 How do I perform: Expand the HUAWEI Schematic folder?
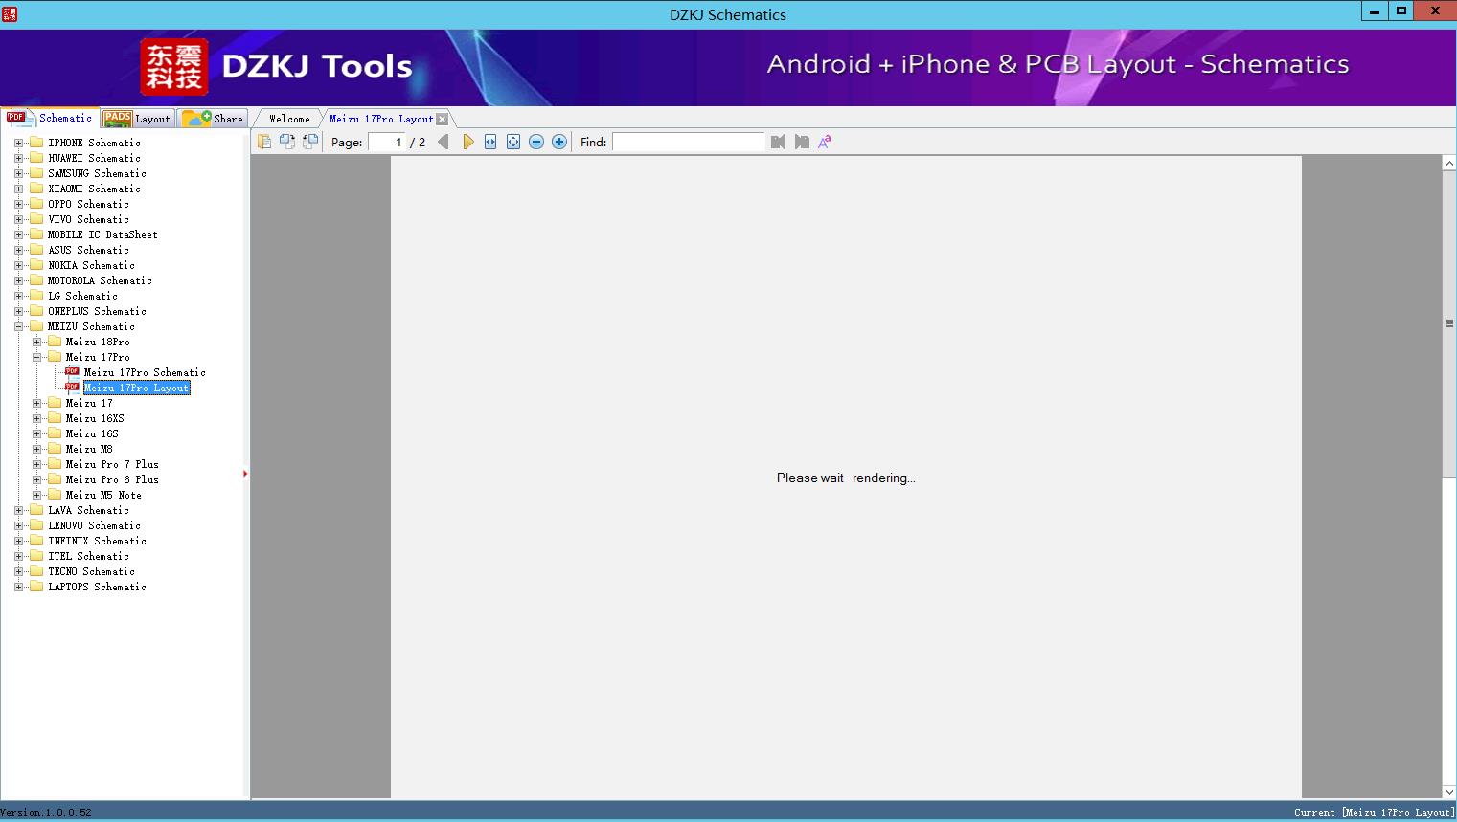[x=18, y=158]
